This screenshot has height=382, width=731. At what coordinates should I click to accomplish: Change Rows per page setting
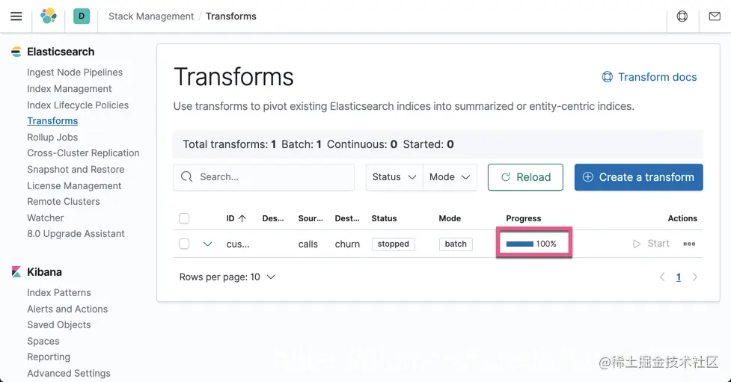227,277
